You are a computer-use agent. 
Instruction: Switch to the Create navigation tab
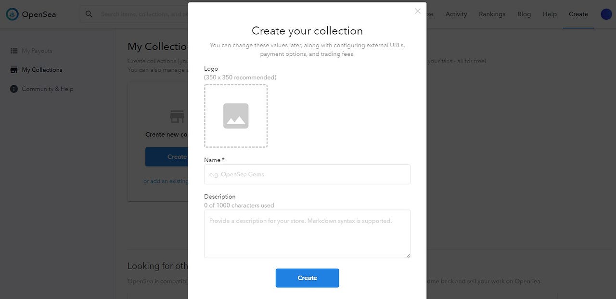(578, 14)
